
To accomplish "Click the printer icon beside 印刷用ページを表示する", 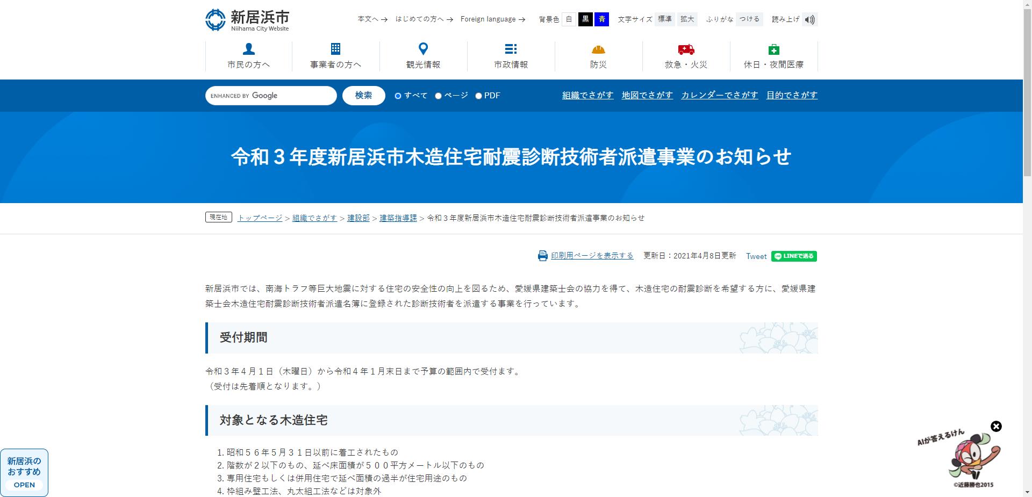I will [x=542, y=256].
